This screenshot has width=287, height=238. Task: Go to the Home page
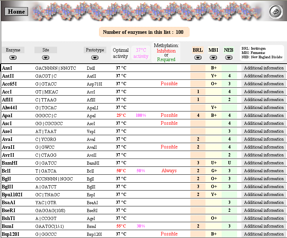[16, 12]
